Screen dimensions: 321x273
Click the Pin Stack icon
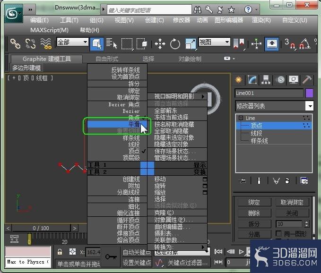point(242,180)
